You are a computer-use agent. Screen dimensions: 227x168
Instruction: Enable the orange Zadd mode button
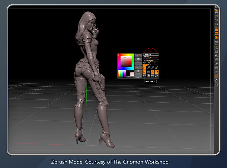coord(145,65)
